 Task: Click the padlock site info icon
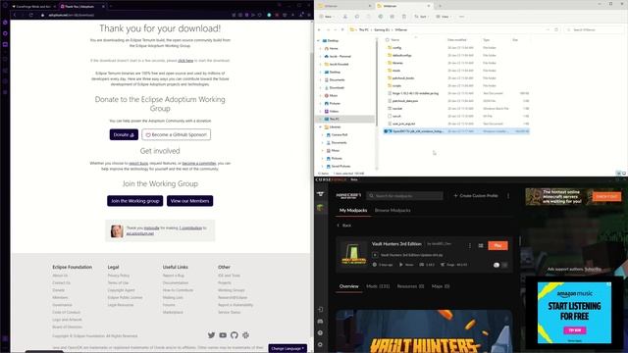tap(42, 15)
